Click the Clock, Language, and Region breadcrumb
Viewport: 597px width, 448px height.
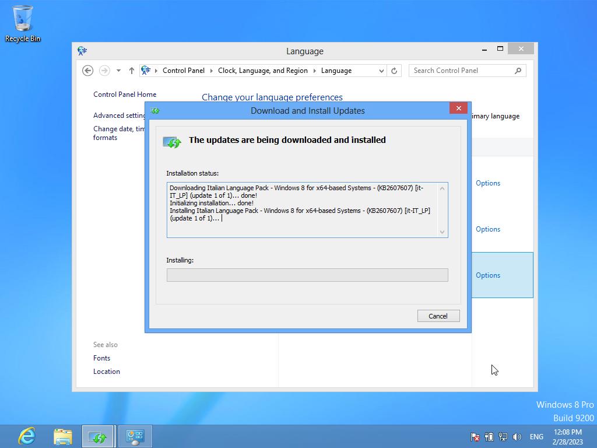click(x=263, y=71)
